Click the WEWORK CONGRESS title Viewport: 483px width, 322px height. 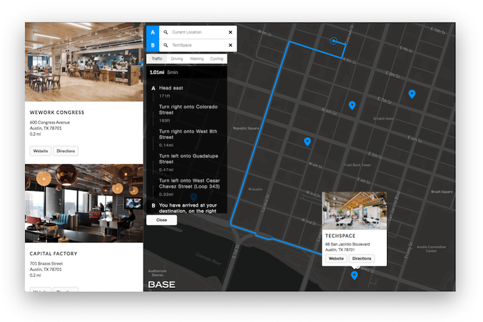tap(57, 113)
